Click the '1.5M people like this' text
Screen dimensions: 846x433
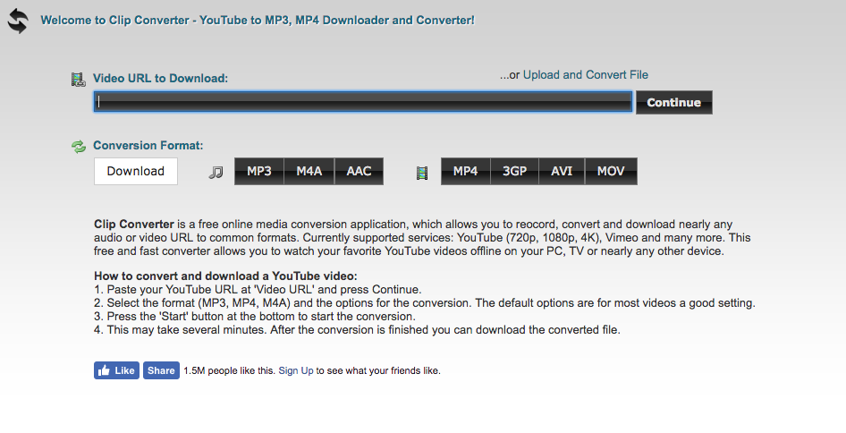pos(229,371)
